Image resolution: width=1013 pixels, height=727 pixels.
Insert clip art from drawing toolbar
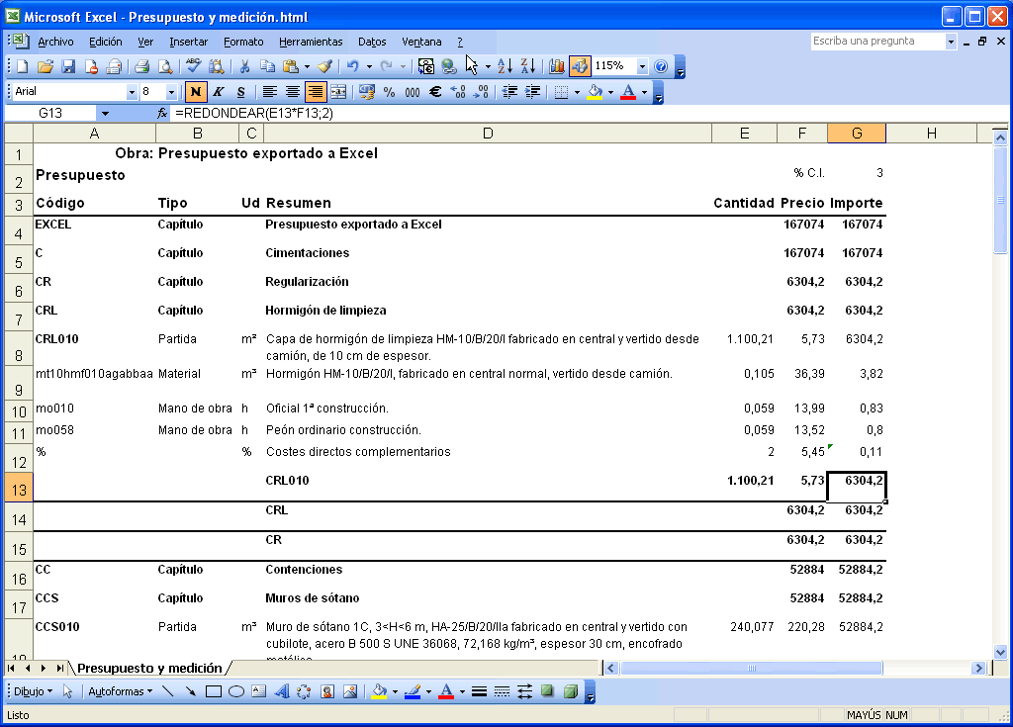[327, 691]
